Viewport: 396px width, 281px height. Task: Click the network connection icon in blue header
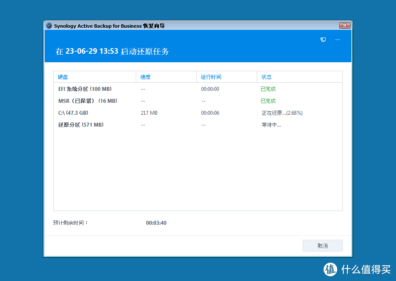(323, 40)
